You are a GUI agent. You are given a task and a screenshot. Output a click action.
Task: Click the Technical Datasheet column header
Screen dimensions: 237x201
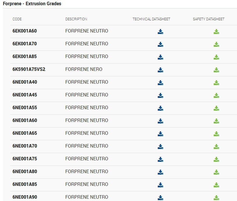151,19
